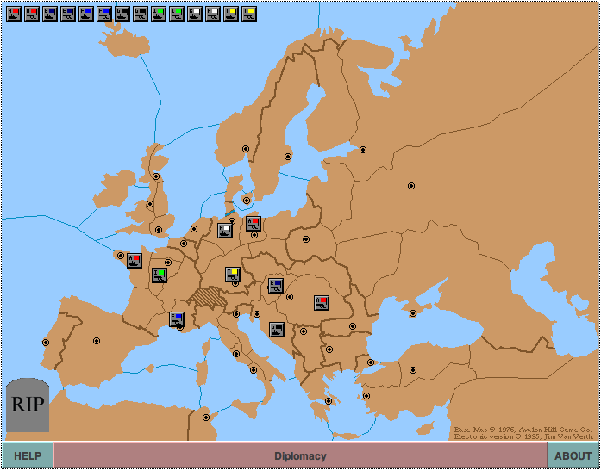Select the Liverpool supply center dot
This screenshot has width=601, height=470.
pyautogui.click(x=150, y=204)
